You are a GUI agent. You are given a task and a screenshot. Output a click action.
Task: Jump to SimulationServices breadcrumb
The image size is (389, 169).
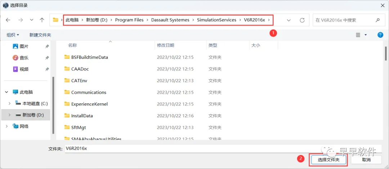coord(216,20)
